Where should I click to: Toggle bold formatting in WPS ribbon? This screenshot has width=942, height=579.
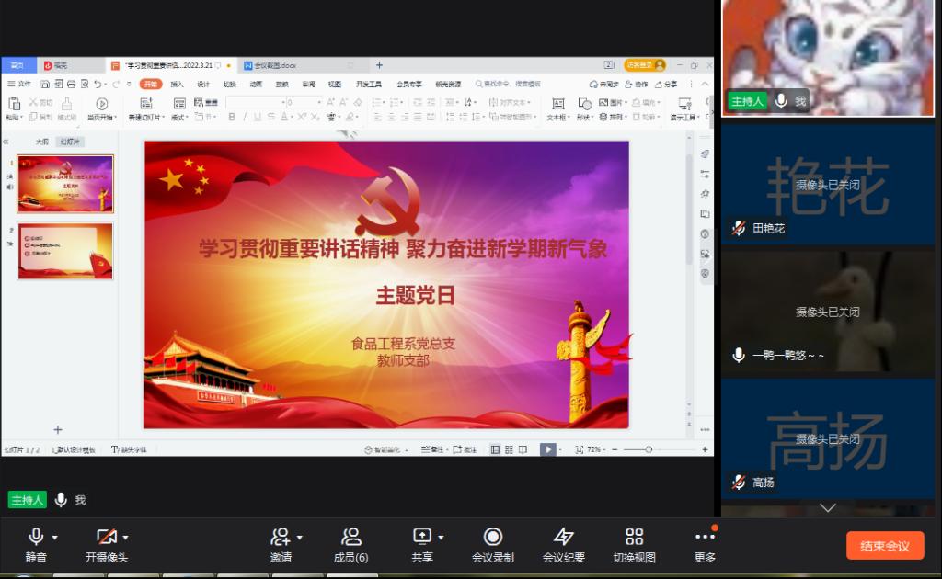(232, 117)
